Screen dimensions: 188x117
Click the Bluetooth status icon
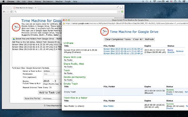[x=151, y=1]
